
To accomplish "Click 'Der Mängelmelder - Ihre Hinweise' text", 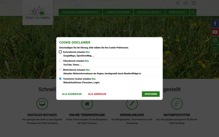I will tap(132, 121).
